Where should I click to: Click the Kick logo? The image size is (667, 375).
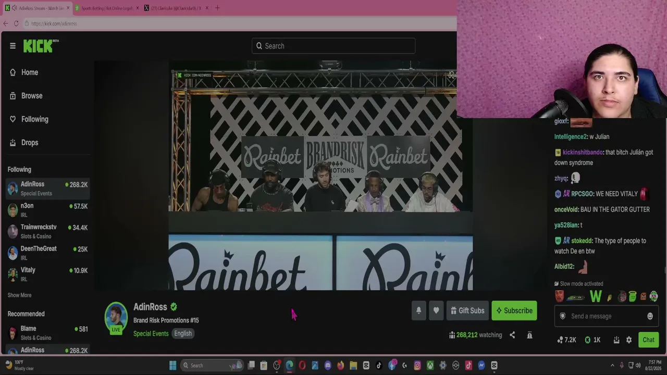click(41, 46)
